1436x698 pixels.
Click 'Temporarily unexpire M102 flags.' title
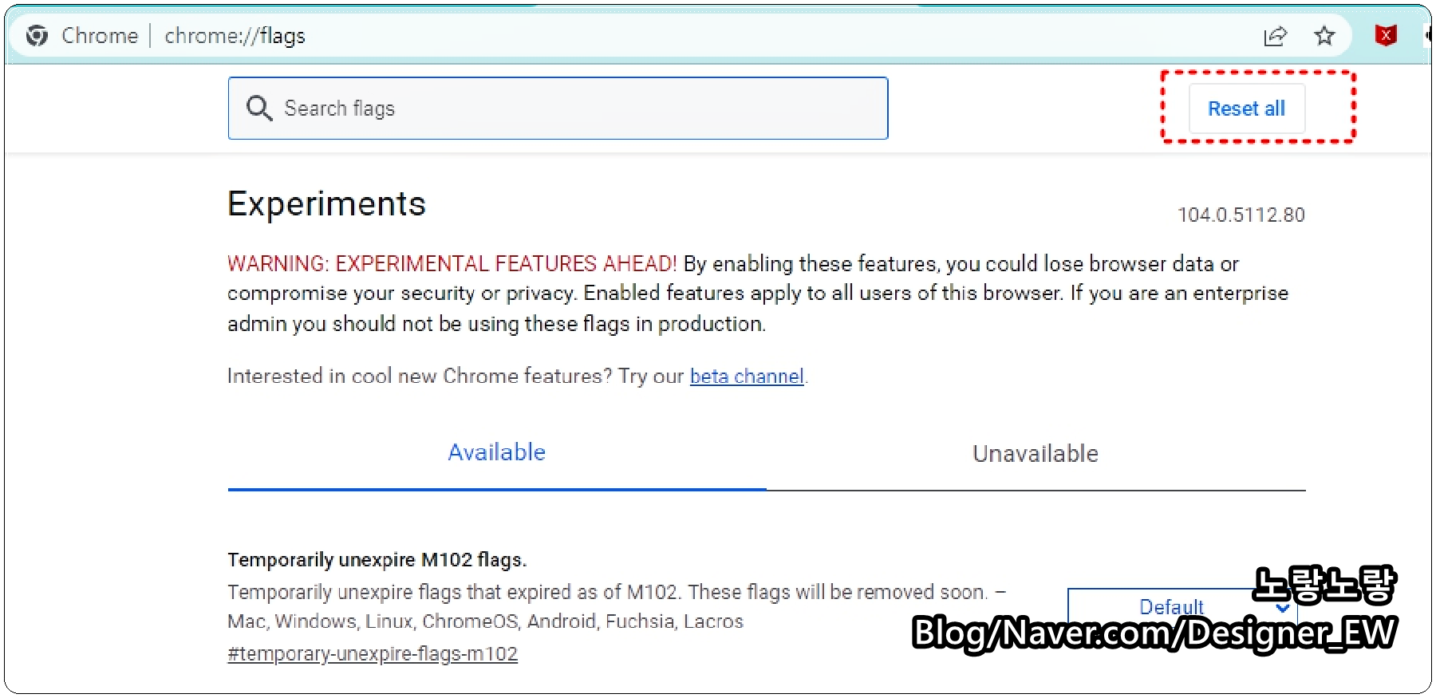pyautogui.click(x=377, y=560)
